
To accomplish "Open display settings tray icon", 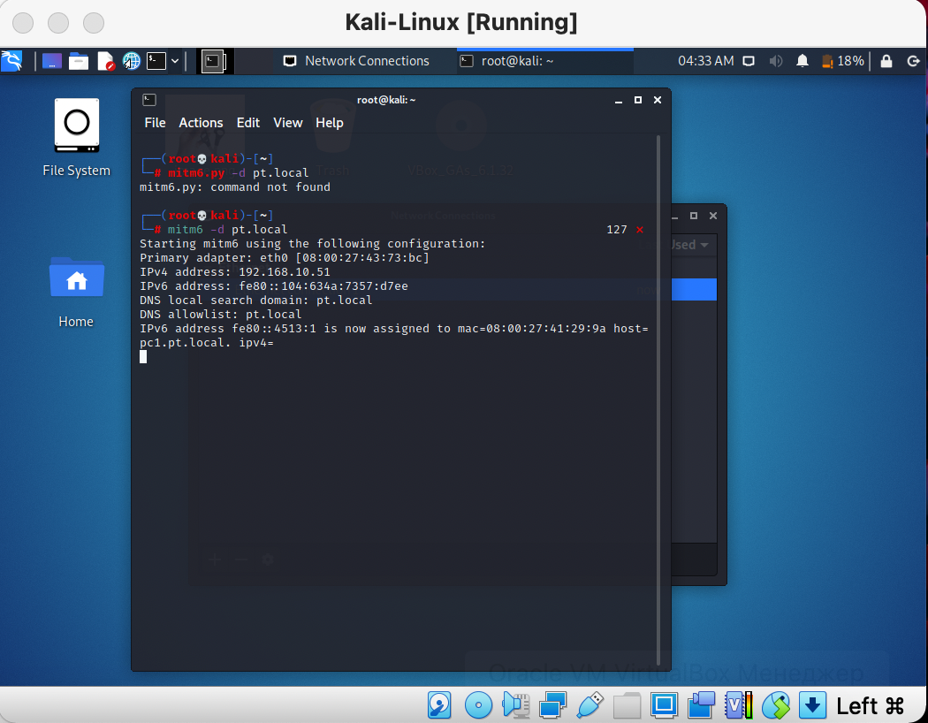I will pos(749,61).
